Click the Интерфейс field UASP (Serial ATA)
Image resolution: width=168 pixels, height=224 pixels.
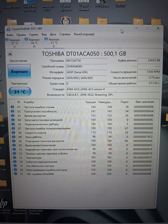[x=86, y=72]
